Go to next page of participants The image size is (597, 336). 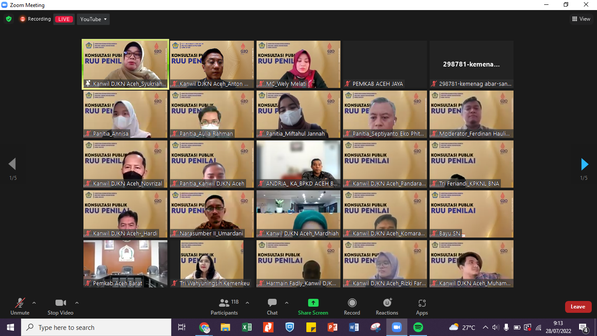(x=584, y=164)
